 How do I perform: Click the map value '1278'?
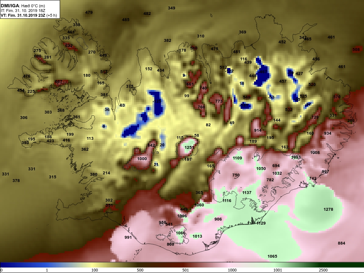[x=328, y=209]
